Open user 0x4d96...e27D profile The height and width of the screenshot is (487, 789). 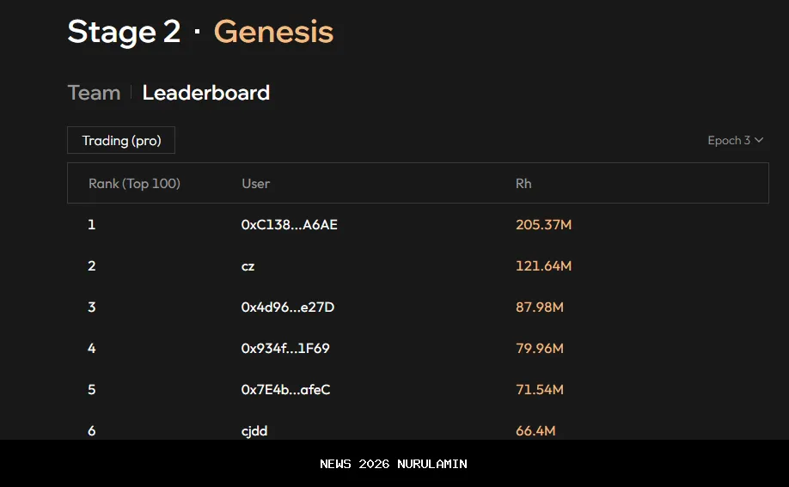[x=287, y=307]
